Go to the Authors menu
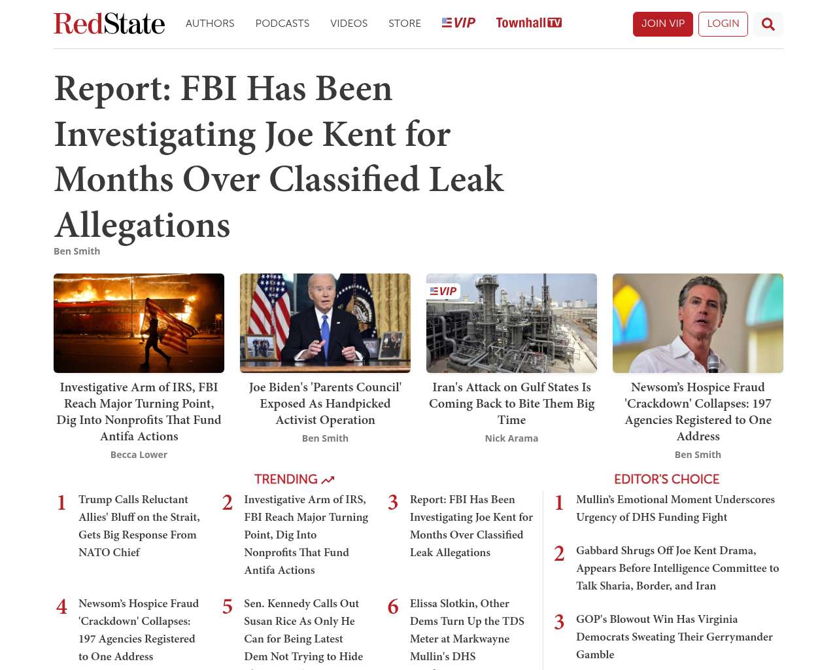 click(x=210, y=24)
